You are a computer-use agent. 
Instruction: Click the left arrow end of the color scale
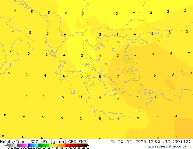click(x=7, y=145)
